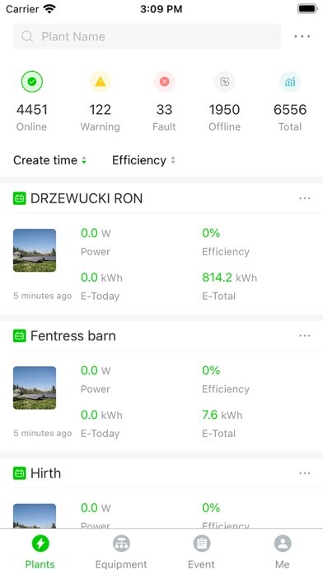Open ellipsis menu for Fentress barn
This screenshot has width=323, height=575.
pos(305,336)
